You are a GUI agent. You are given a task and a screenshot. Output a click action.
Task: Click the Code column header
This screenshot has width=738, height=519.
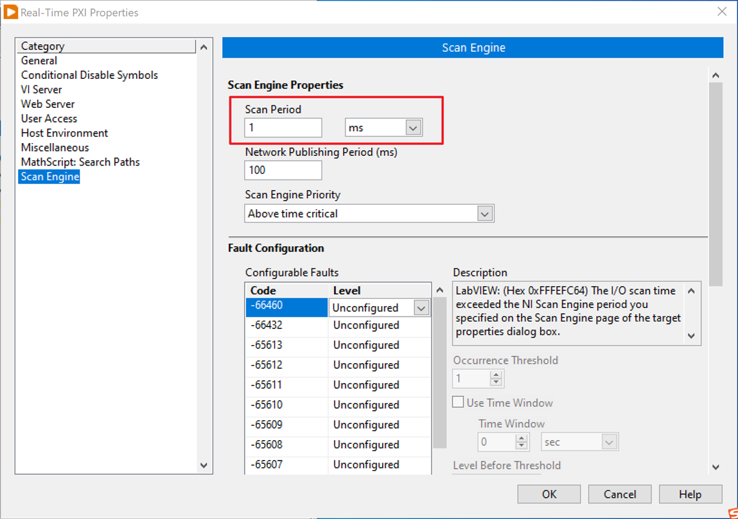pos(286,291)
